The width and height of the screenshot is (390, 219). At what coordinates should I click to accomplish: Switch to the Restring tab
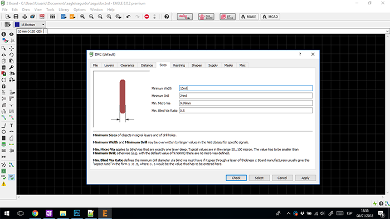179,65
